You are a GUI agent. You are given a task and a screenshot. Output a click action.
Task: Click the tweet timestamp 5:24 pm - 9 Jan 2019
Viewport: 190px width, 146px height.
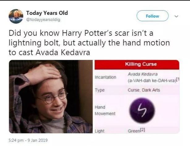click(x=28, y=140)
